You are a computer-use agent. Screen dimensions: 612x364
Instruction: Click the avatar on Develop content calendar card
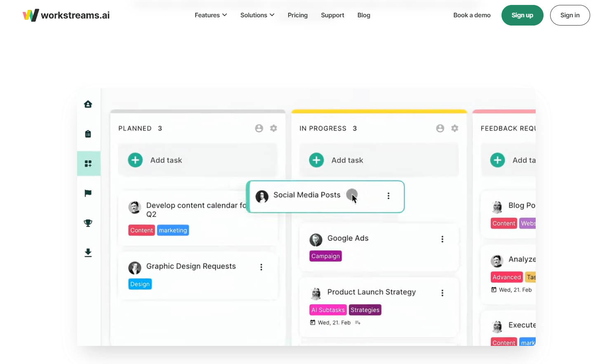[135, 207]
